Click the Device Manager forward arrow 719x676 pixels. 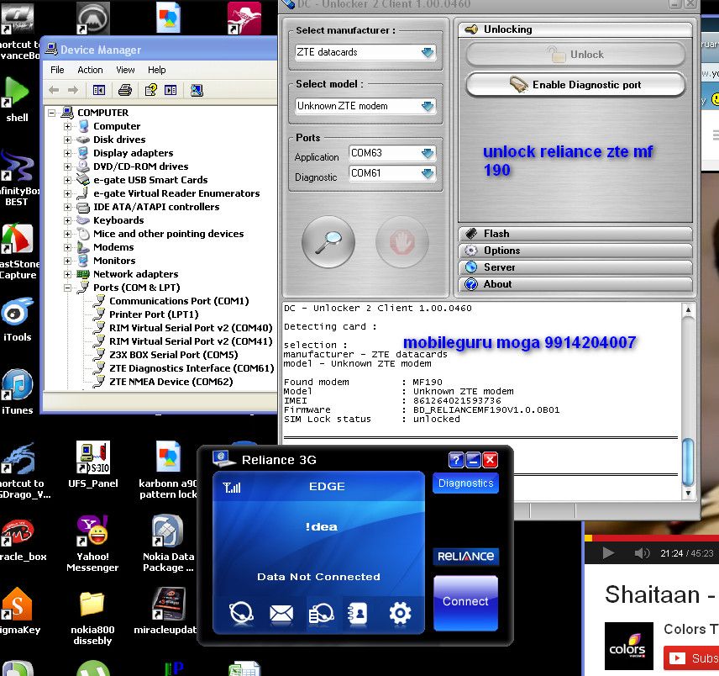(x=73, y=90)
